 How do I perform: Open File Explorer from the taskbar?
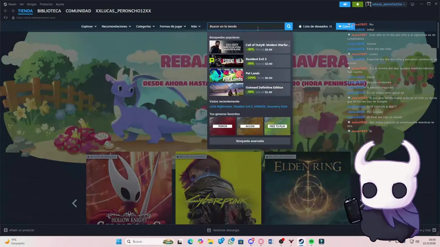210,242
